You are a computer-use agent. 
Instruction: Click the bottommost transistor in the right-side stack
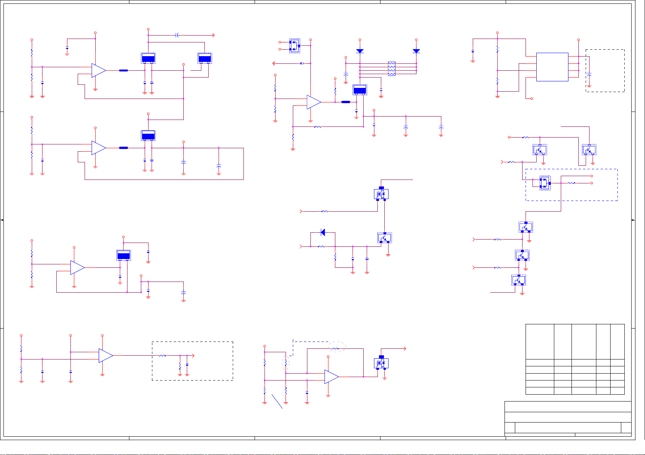tap(519, 280)
